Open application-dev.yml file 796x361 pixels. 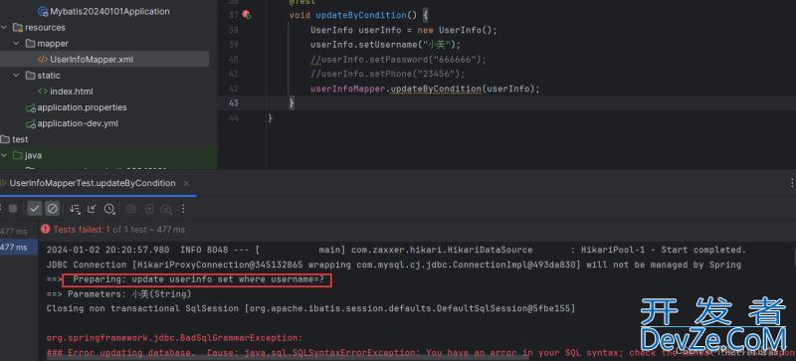click(78, 123)
